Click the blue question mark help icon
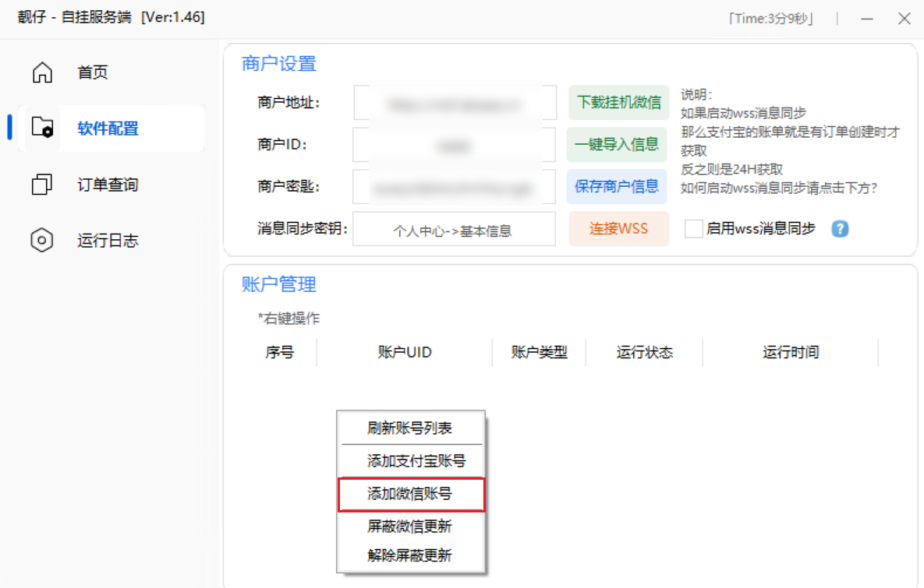Viewport: 924px width, 588px height. 840,229
